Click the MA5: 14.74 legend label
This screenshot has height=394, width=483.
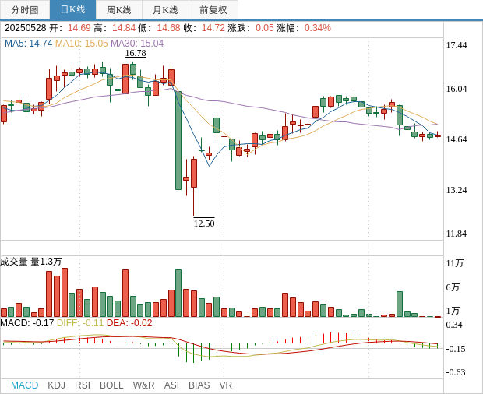point(28,44)
